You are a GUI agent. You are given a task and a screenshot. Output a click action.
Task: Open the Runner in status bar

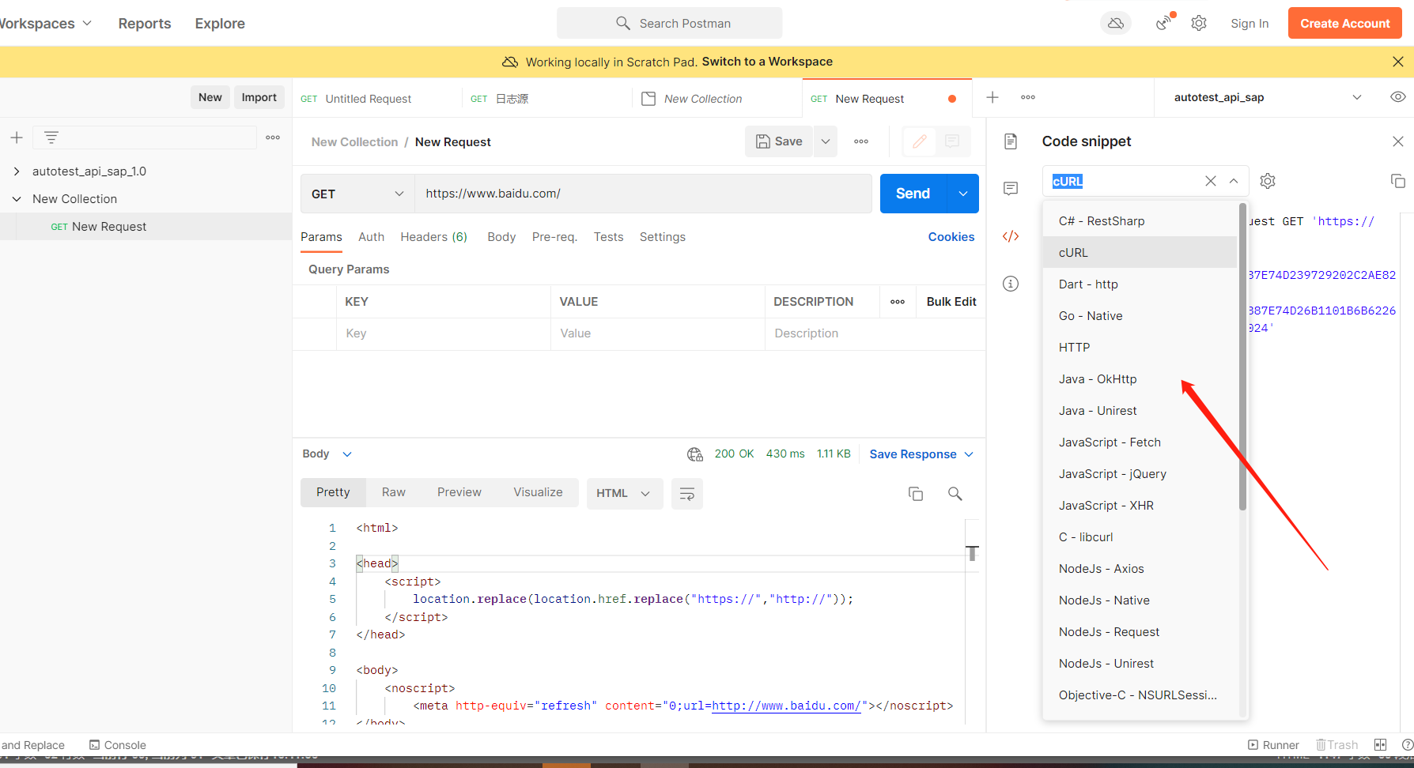(x=1273, y=745)
